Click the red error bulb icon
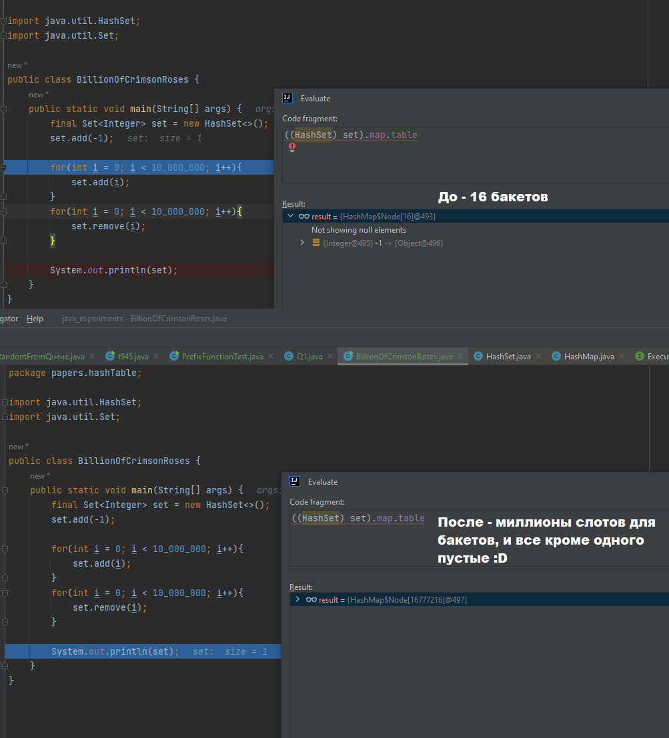 [x=292, y=147]
